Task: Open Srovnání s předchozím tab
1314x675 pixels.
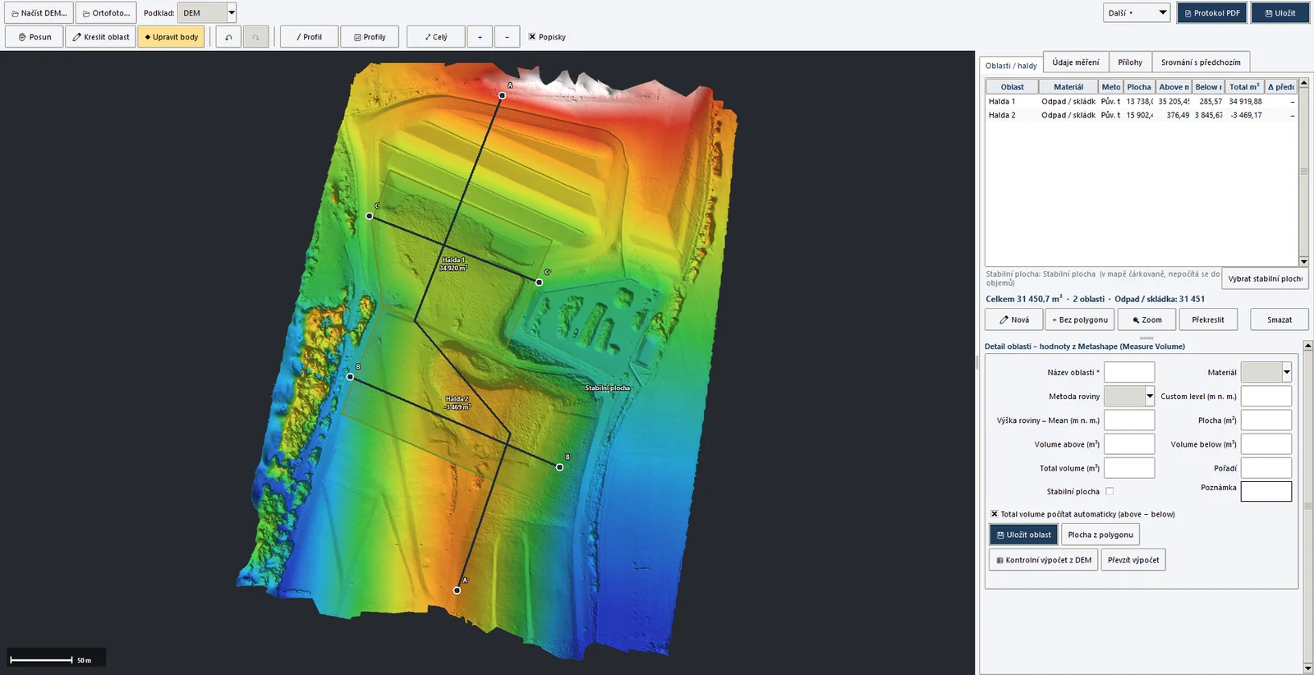Action: (1201, 62)
